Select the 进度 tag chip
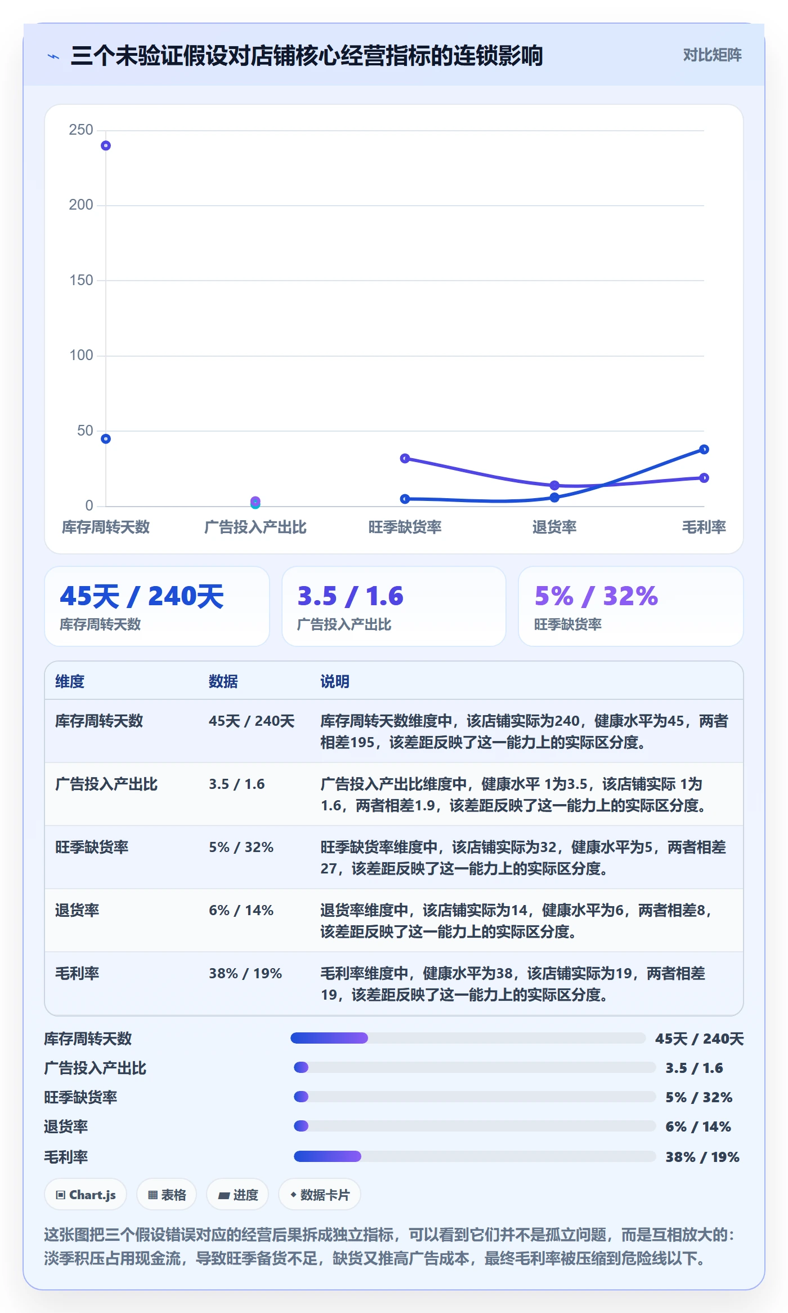This screenshot has width=788, height=1313. pyautogui.click(x=238, y=1195)
